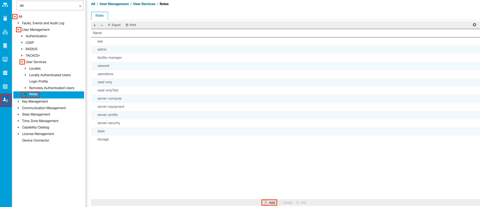Click User Management breadcrumb link

click(x=114, y=4)
